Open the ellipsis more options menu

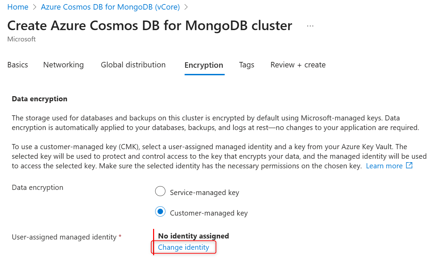(310, 26)
